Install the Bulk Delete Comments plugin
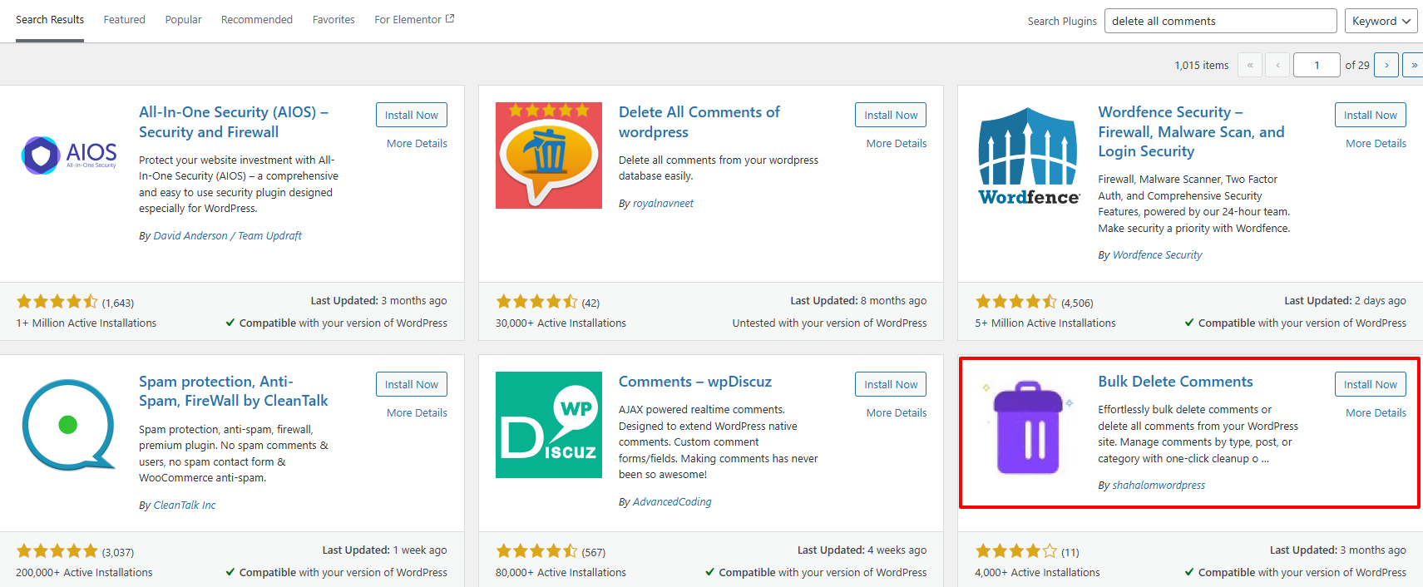 (x=1370, y=384)
